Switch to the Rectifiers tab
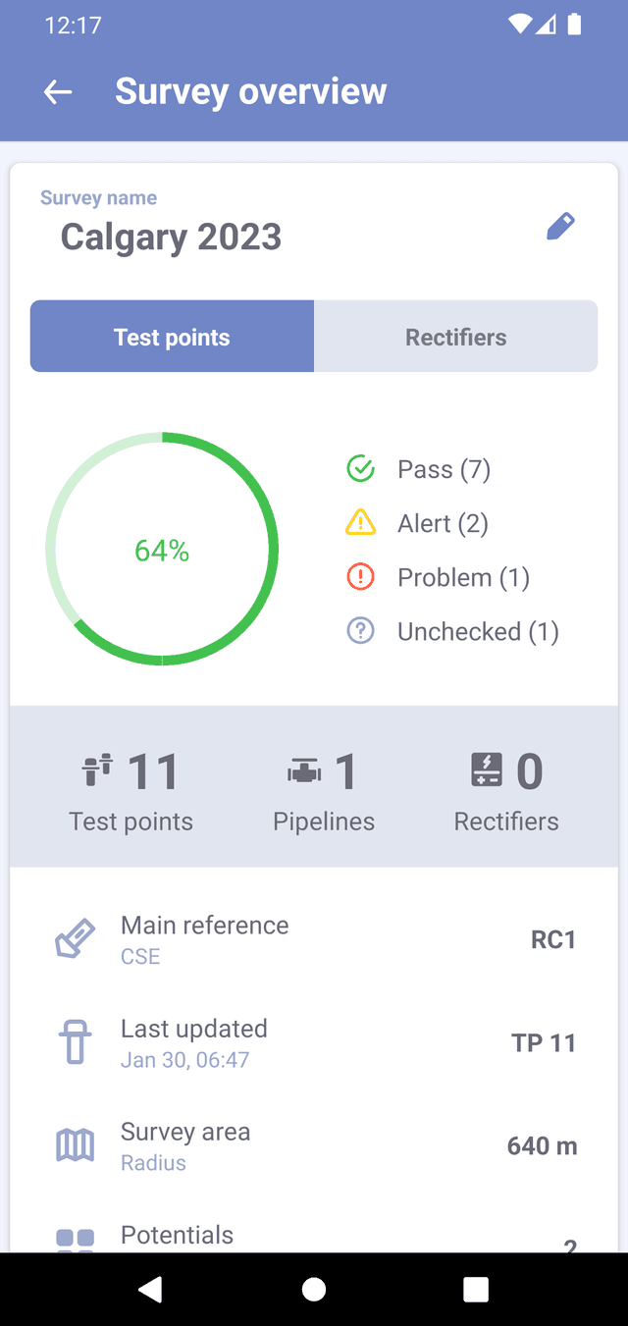The height and width of the screenshot is (1326, 628). pyautogui.click(x=455, y=337)
